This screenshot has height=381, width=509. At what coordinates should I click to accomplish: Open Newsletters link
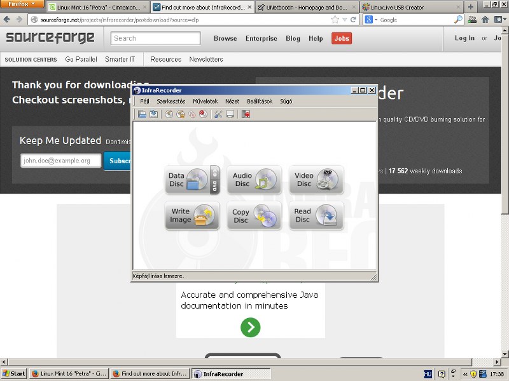click(x=206, y=59)
